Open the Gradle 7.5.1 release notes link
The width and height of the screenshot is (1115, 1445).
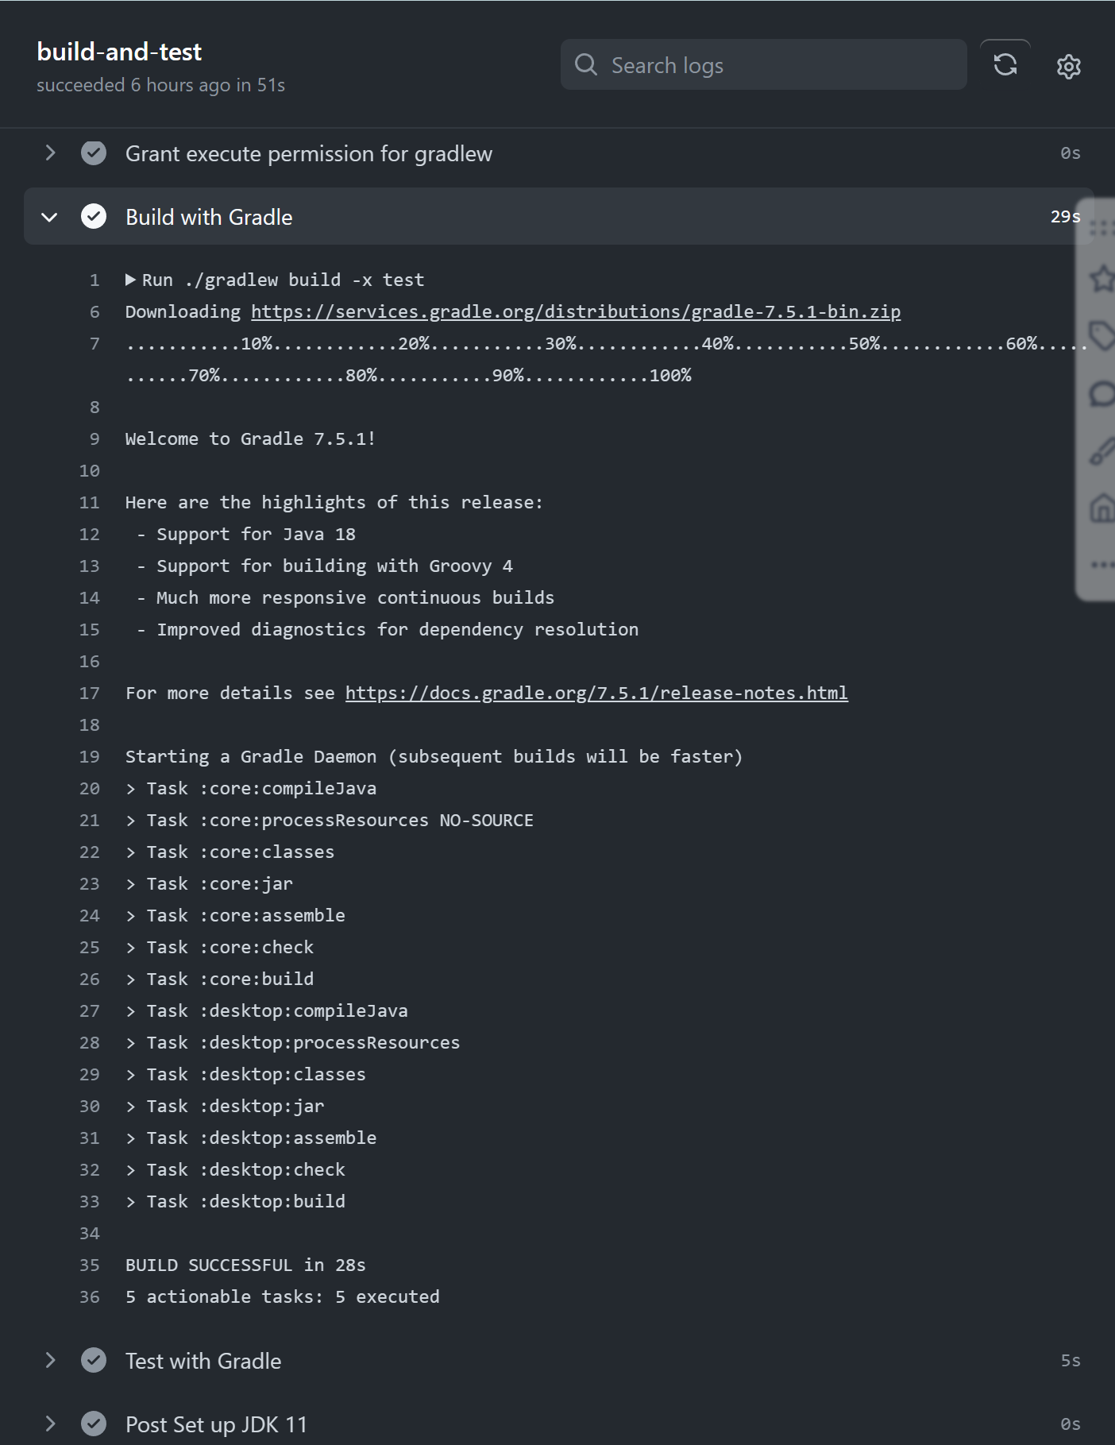tap(596, 693)
